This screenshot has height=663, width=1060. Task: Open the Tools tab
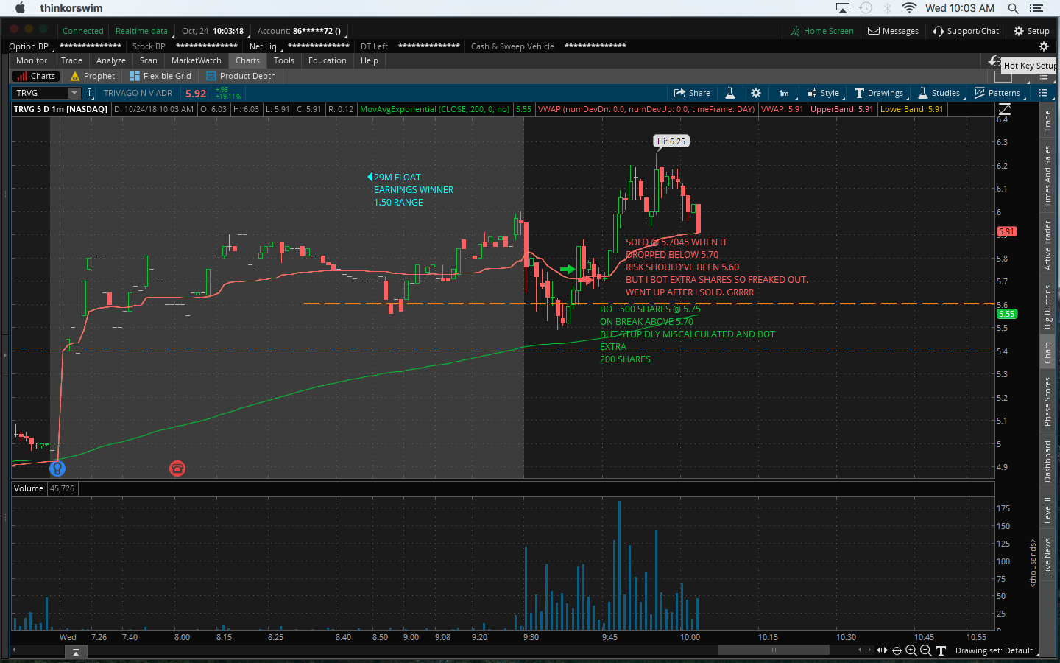pyautogui.click(x=283, y=60)
